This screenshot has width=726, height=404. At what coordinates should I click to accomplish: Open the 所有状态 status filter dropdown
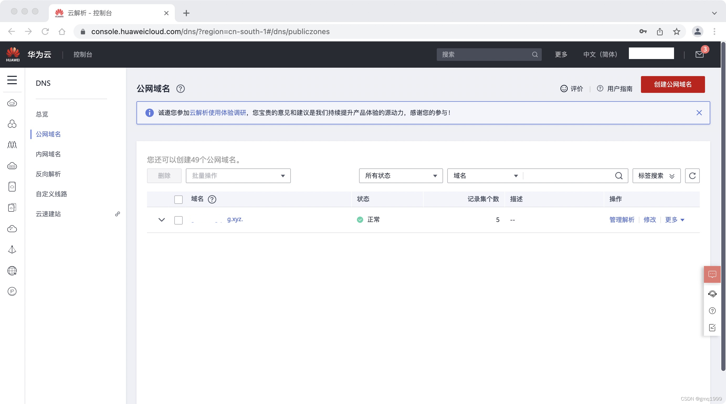(401, 176)
